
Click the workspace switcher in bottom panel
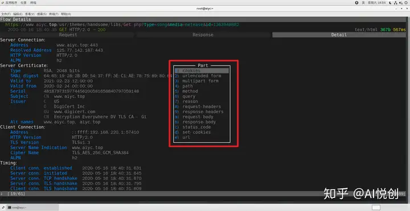(x=376, y=208)
